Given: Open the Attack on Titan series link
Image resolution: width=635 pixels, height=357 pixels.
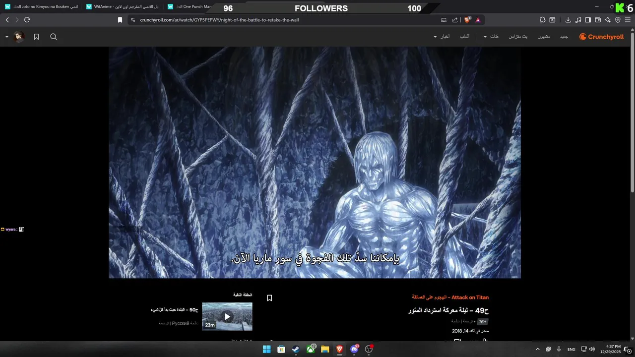Looking at the screenshot, I should point(450,297).
